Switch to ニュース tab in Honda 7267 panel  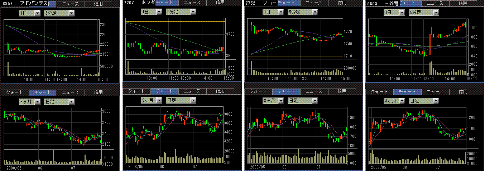[x=192, y=2]
